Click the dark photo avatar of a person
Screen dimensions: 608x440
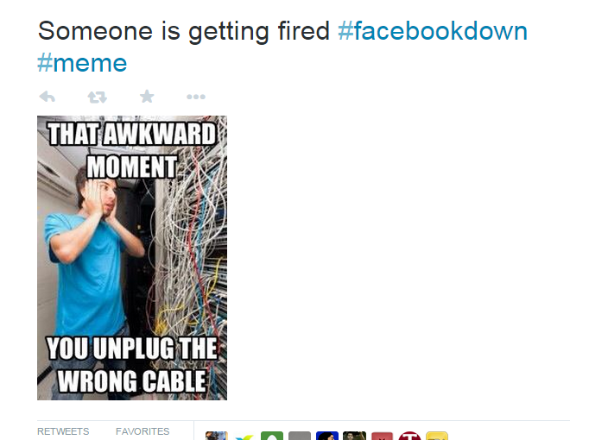354,436
